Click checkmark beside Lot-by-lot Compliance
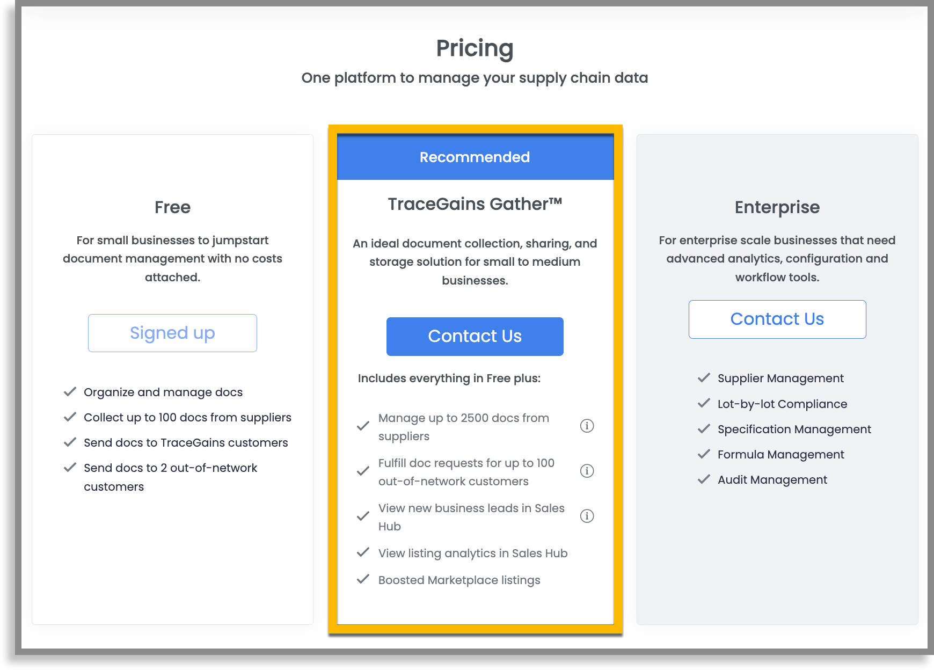934x670 pixels. click(704, 403)
